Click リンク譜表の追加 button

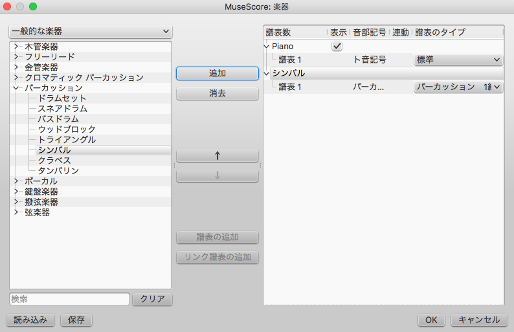(x=218, y=258)
